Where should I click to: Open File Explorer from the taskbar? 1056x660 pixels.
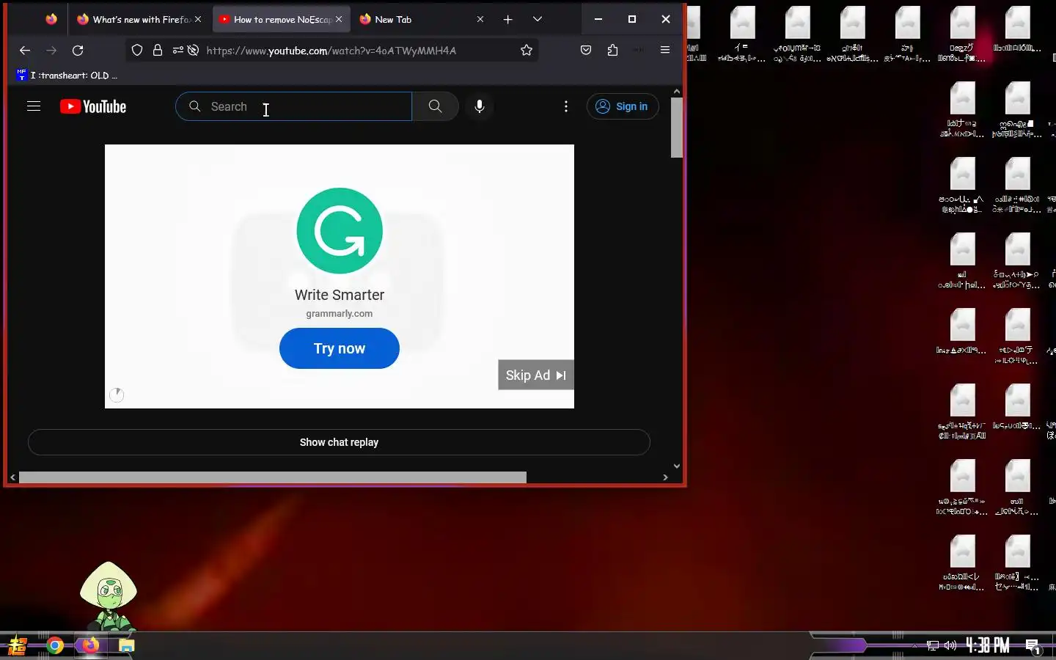127,646
